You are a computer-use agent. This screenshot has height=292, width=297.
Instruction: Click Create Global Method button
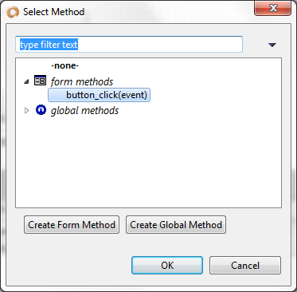pos(176,225)
